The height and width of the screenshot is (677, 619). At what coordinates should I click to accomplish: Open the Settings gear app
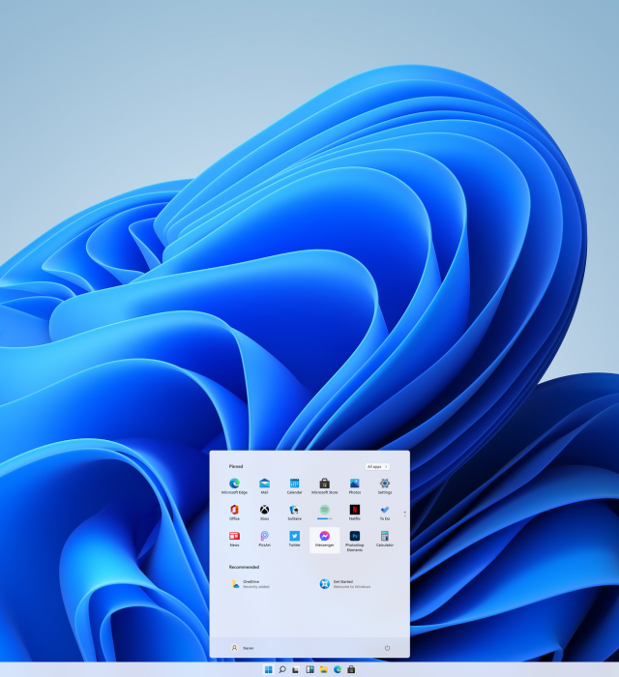click(385, 484)
